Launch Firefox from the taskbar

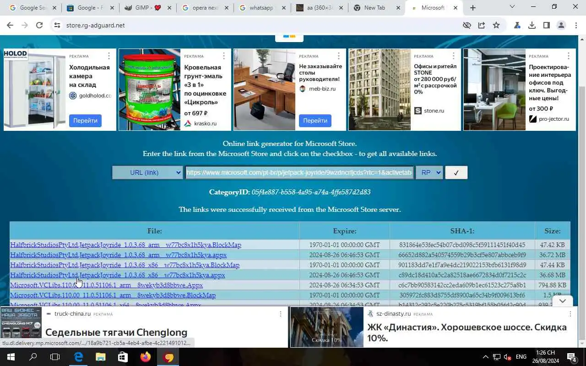pos(146,357)
